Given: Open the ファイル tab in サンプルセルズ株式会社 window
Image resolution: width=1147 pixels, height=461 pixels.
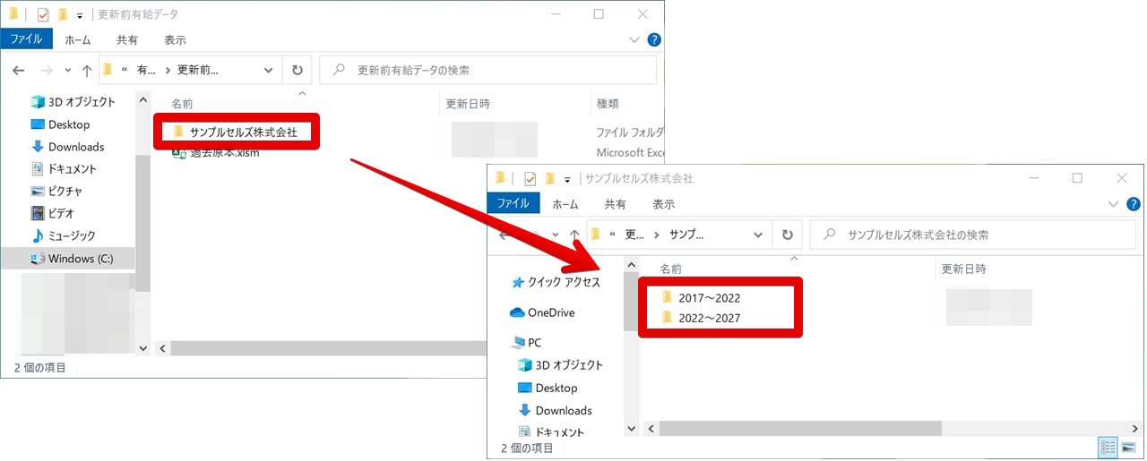Looking at the screenshot, I should tap(513, 203).
